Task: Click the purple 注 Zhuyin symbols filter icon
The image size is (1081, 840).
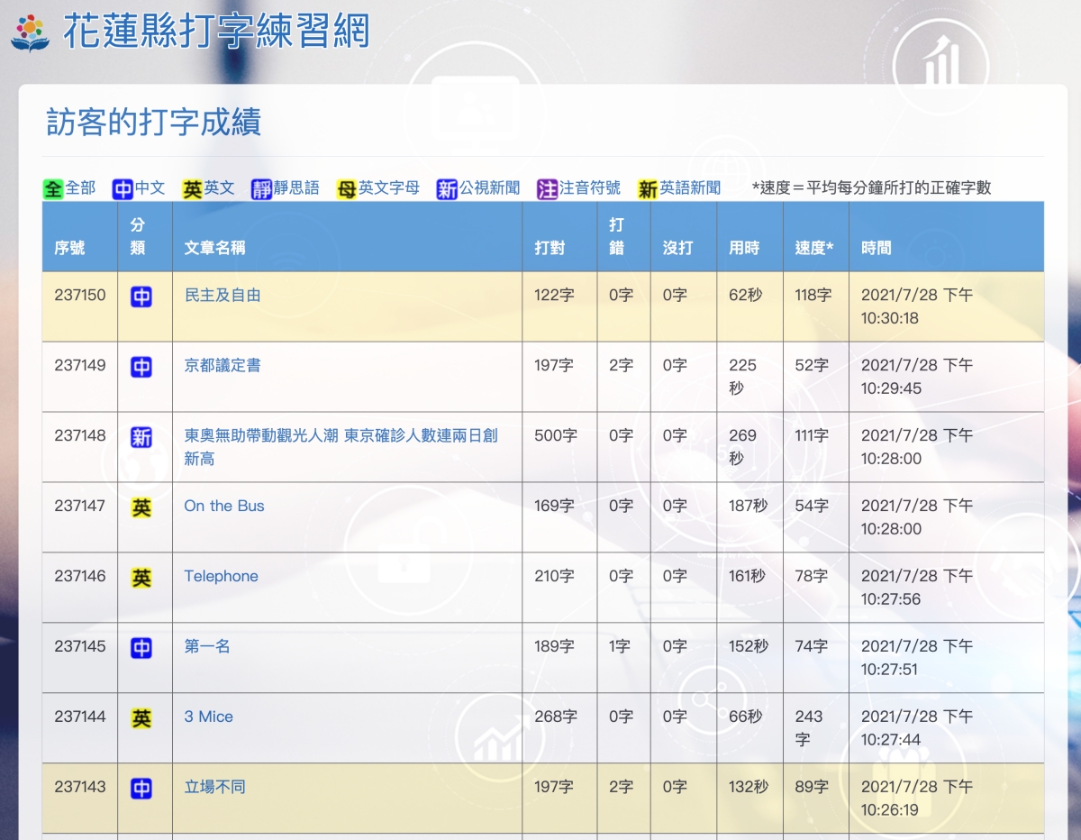Action: (x=547, y=189)
